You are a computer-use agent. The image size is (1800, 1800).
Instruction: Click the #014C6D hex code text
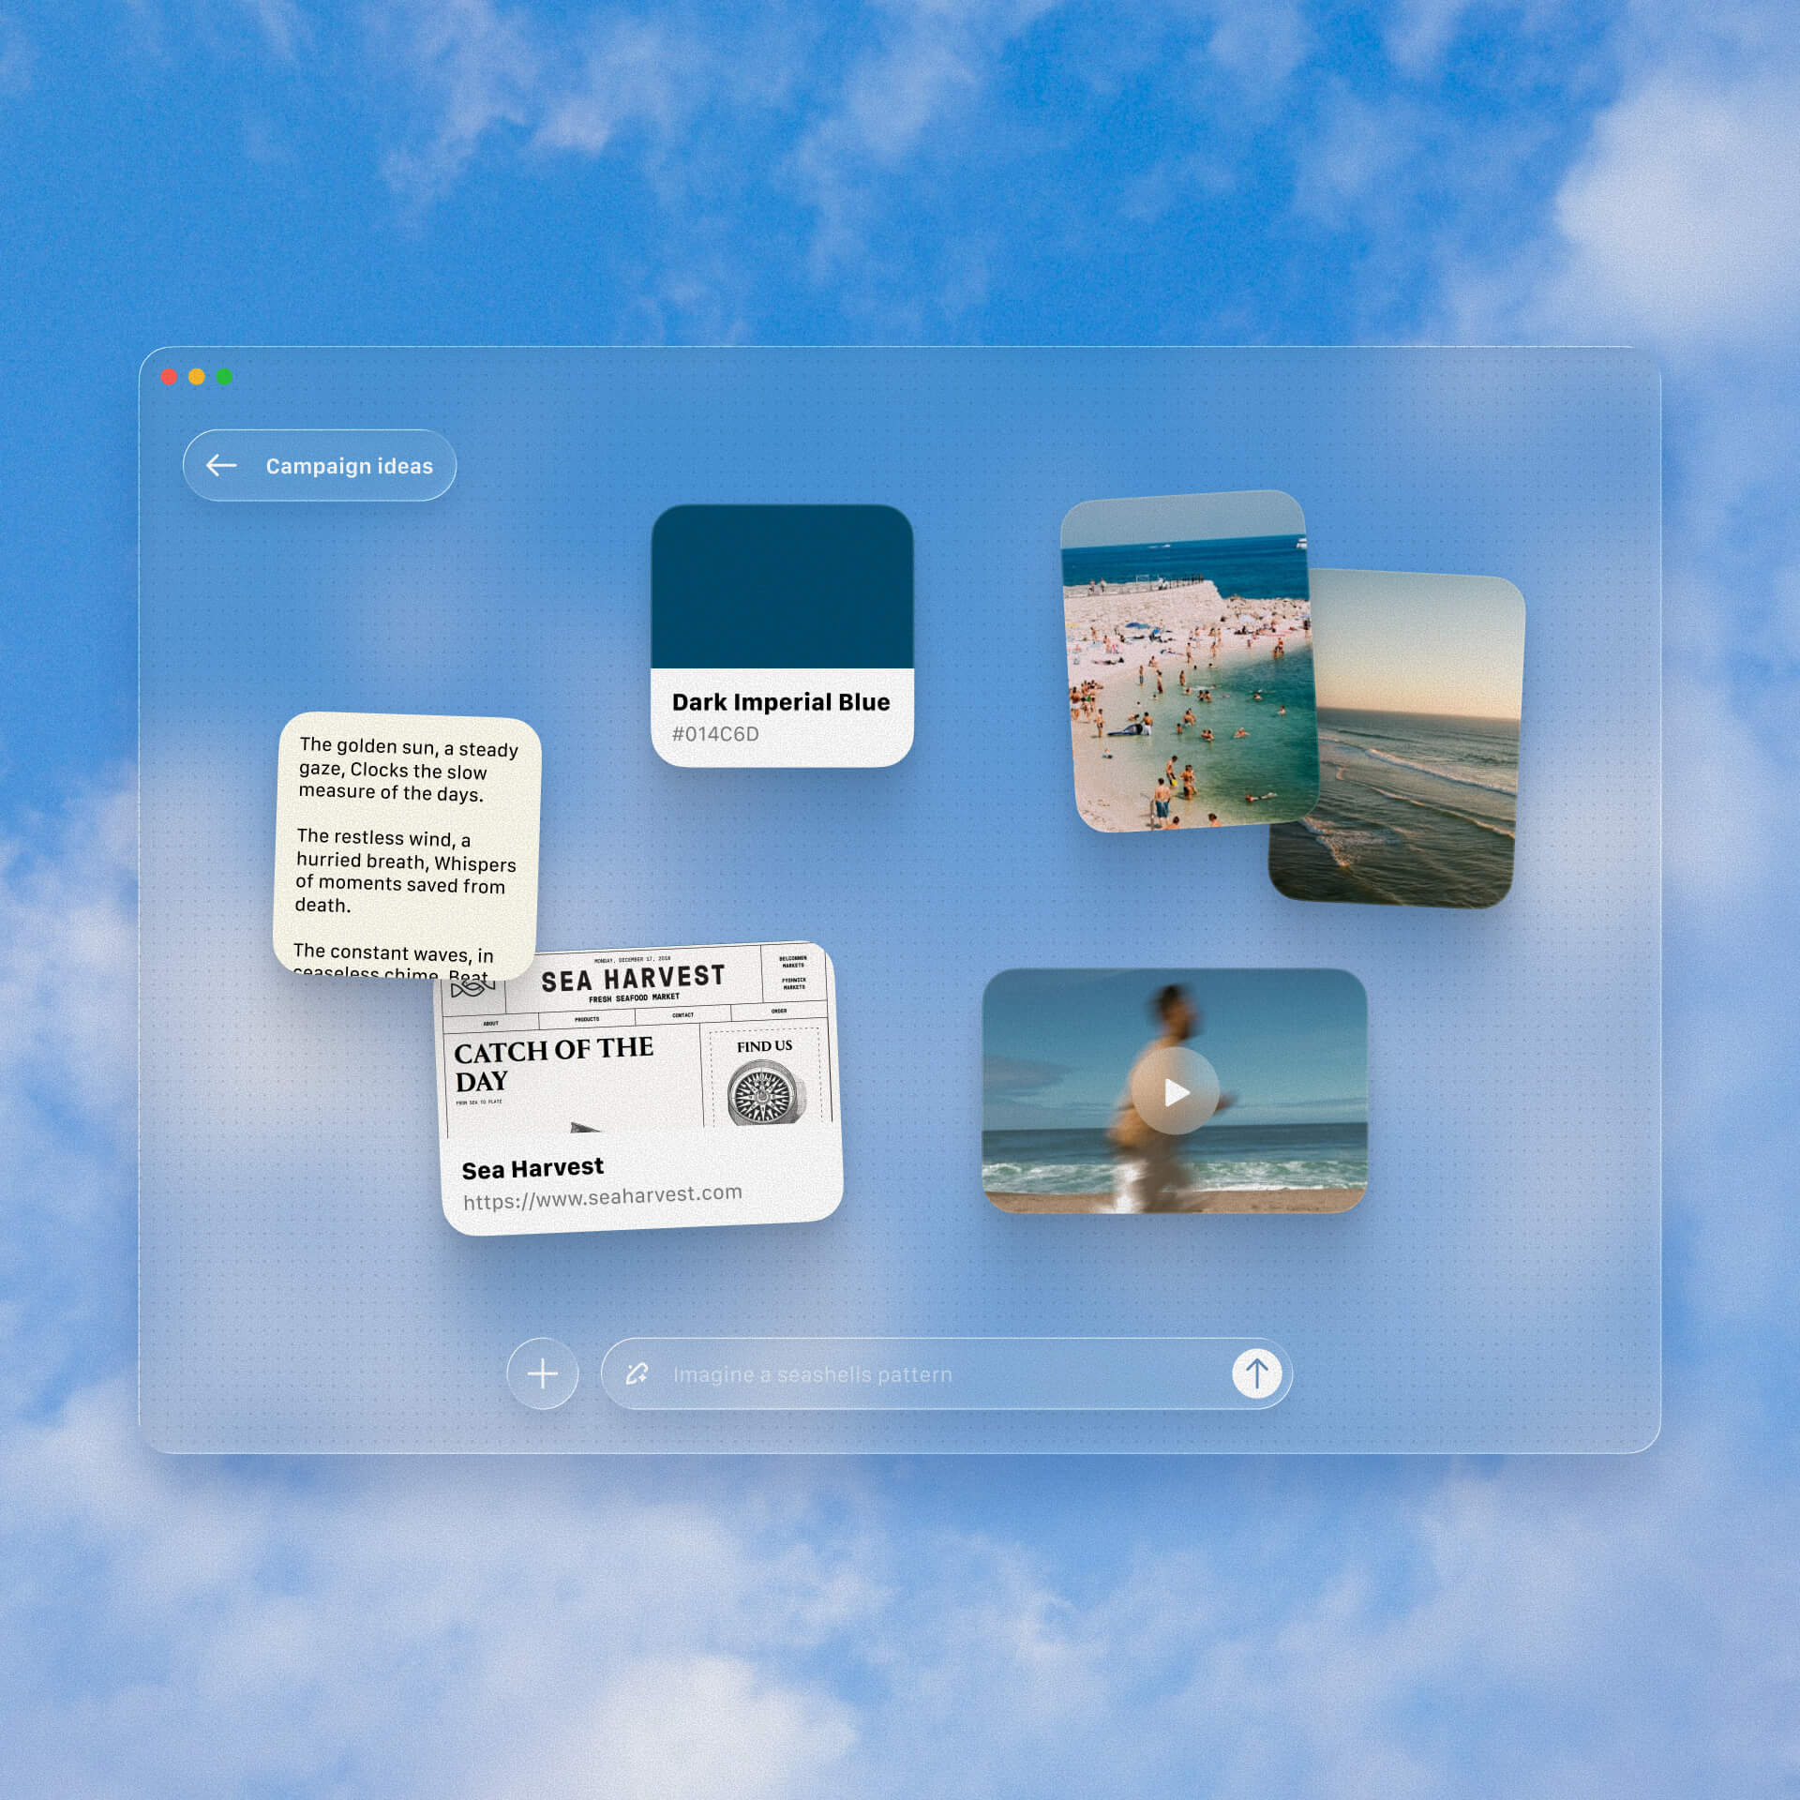[715, 734]
